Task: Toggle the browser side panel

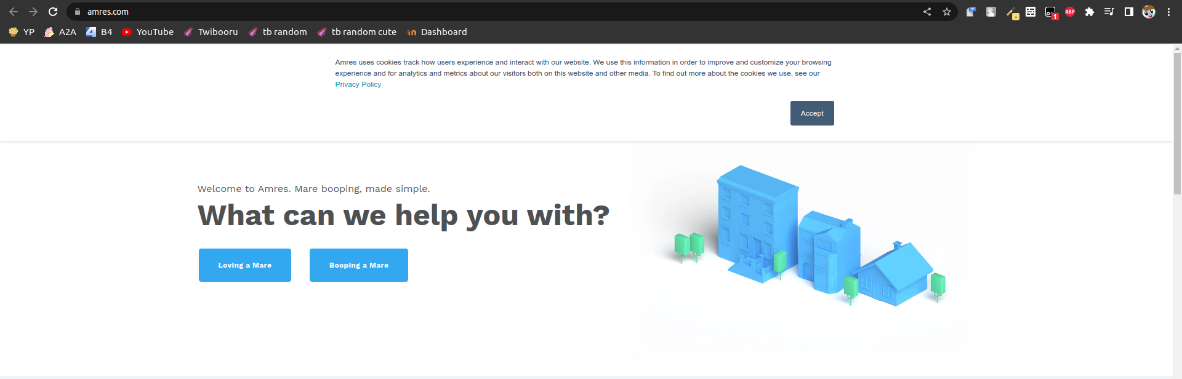Action: pyautogui.click(x=1129, y=12)
